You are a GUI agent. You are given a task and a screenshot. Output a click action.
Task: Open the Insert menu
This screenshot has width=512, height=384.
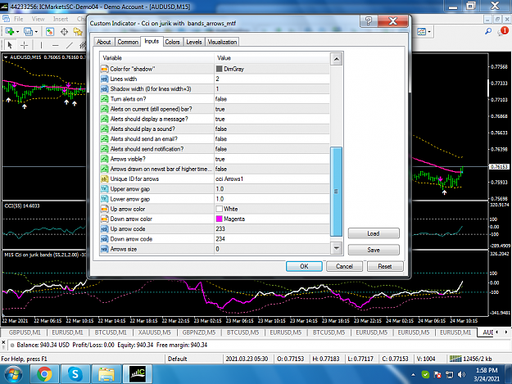point(61,19)
